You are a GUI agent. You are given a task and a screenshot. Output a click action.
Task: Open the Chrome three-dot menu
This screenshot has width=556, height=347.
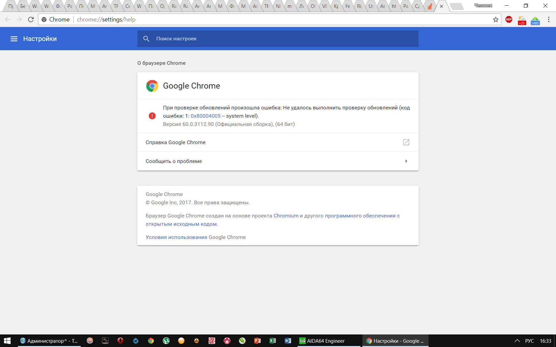coord(548,19)
